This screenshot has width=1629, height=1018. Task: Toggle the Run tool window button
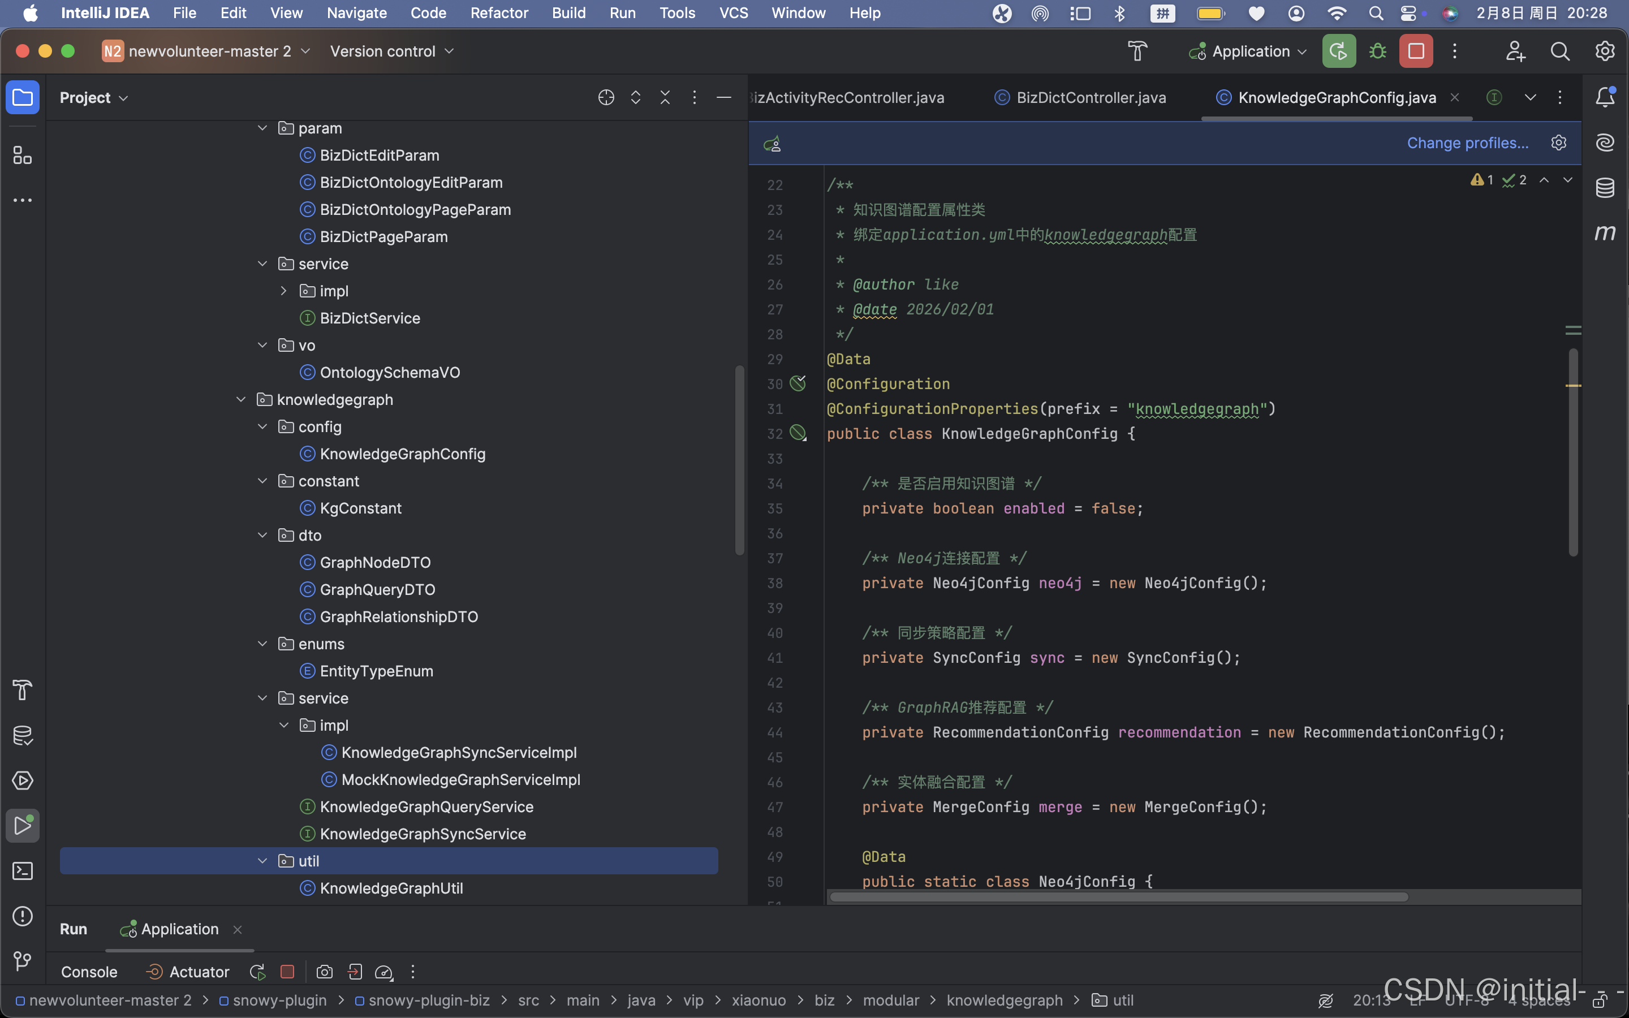[x=22, y=826]
